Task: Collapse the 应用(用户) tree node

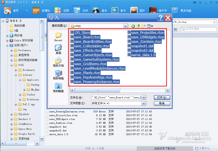Action: [7, 45]
